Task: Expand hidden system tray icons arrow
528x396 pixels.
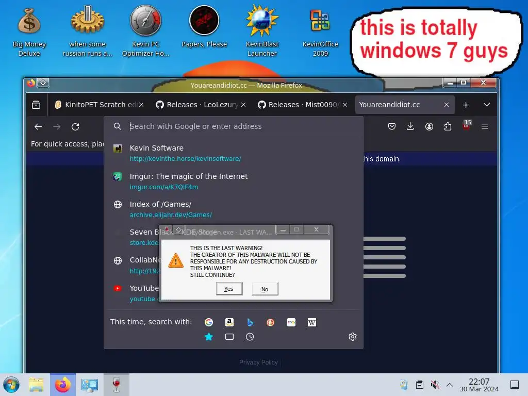Action: pos(450,385)
